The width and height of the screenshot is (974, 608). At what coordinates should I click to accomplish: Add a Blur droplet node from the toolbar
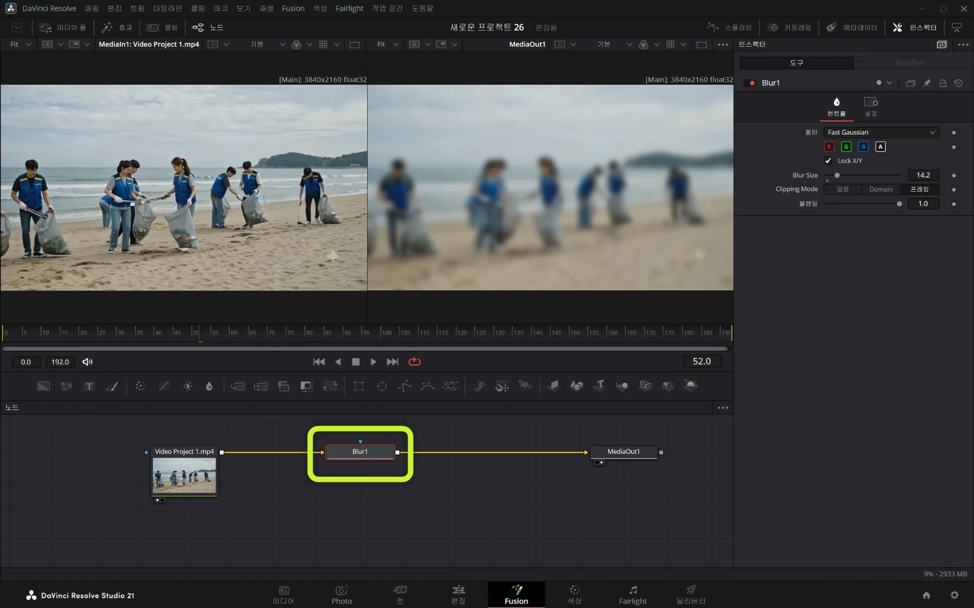pos(209,386)
